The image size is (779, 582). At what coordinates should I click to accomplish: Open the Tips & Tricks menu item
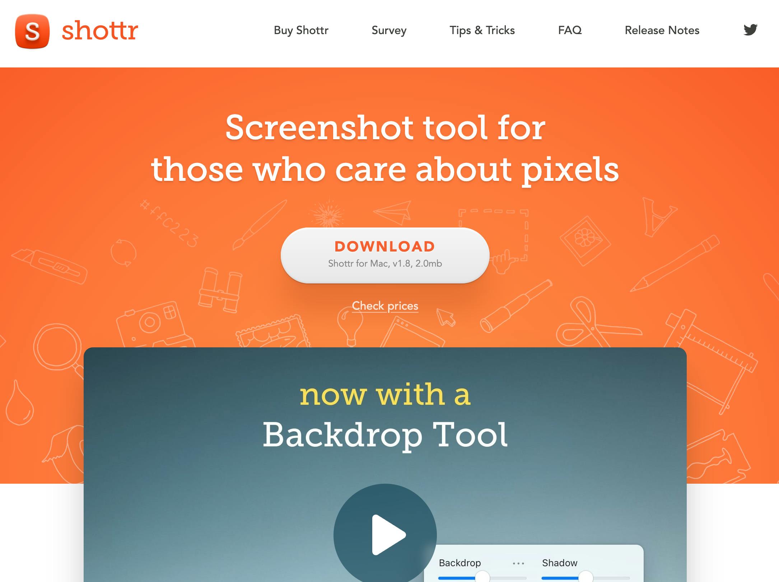[482, 30]
